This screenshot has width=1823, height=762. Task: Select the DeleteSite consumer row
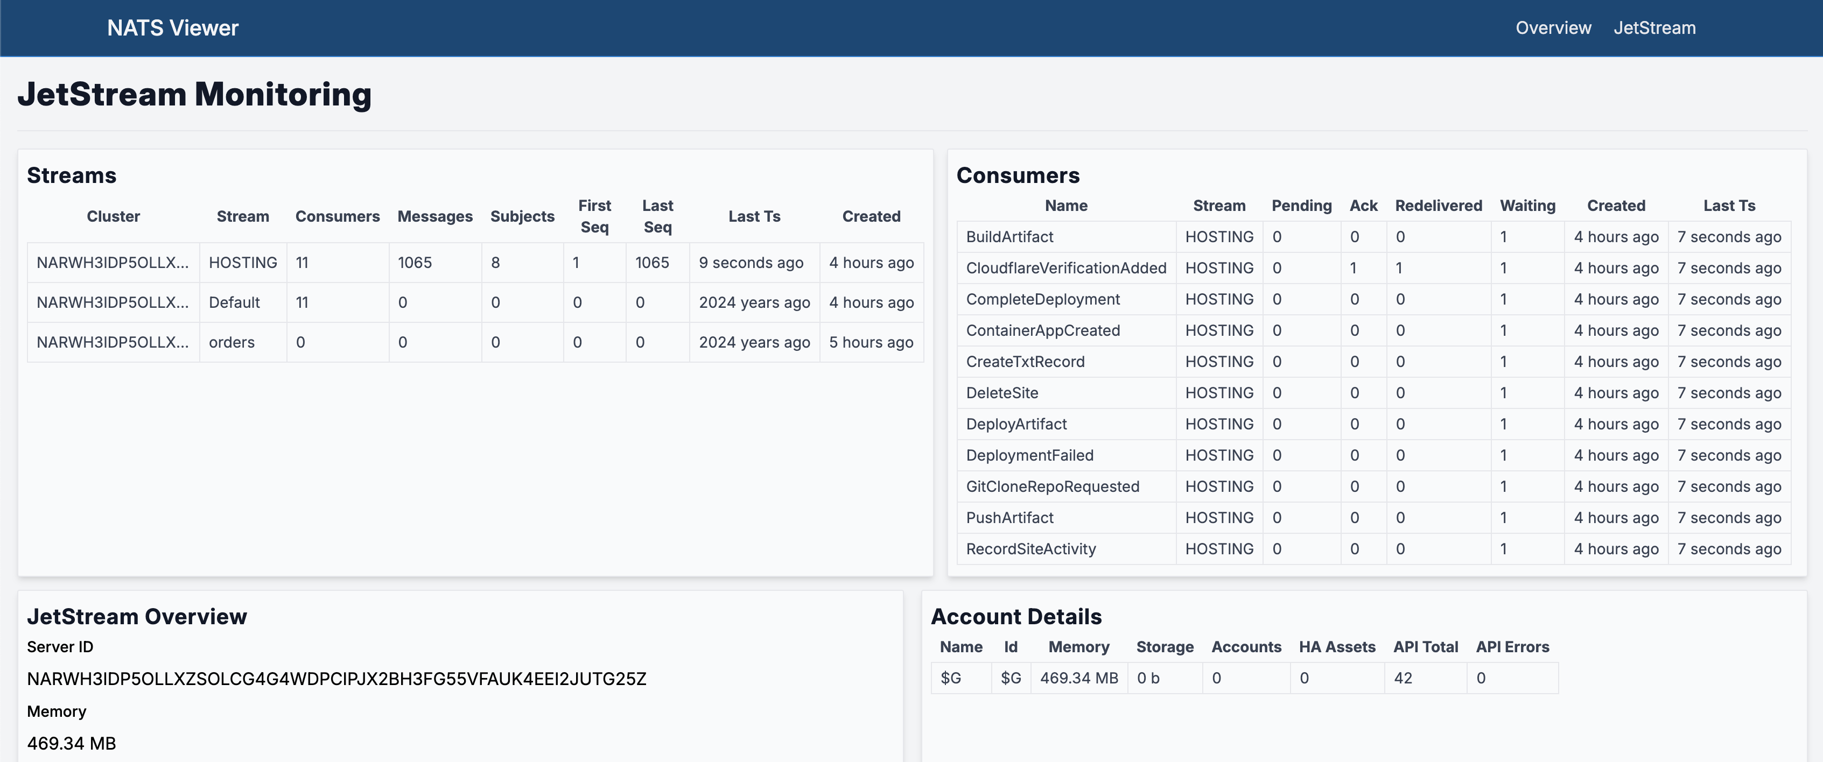[1002, 393]
